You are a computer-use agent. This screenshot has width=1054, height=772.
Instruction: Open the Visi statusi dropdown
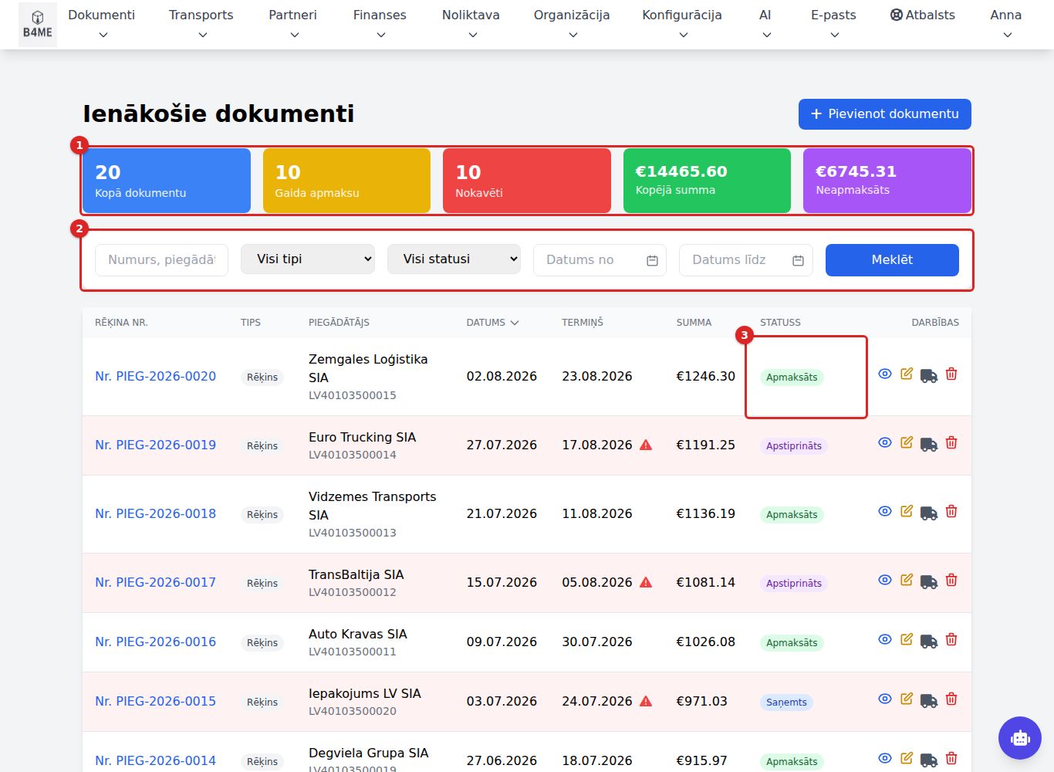454,259
